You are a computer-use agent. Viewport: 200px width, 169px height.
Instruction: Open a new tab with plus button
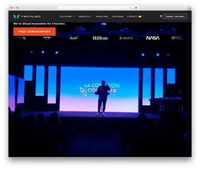pyautogui.click(x=190, y=9)
